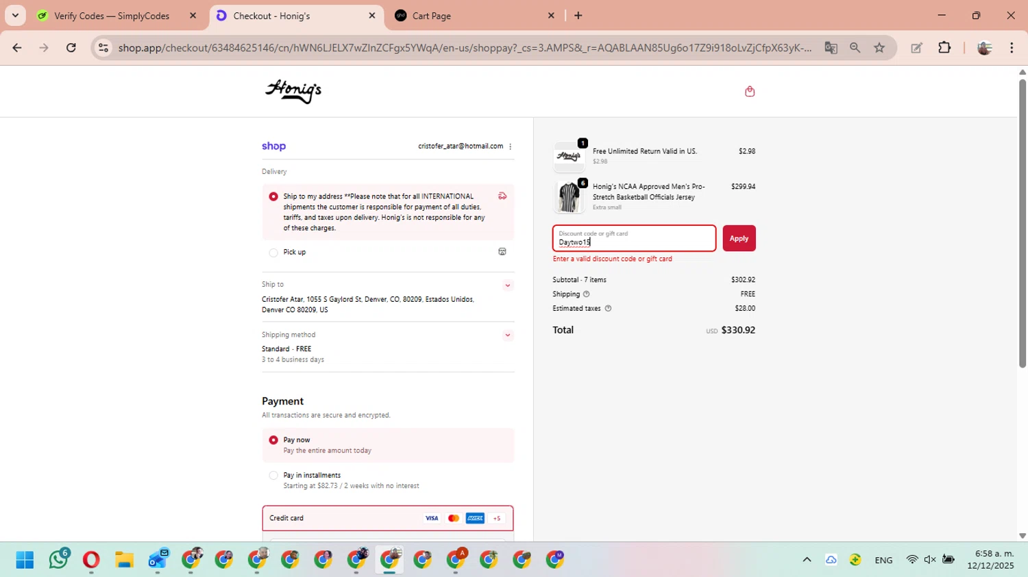The height and width of the screenshot is (577, 1028).
Task: Switch to the Cart Page tab
Action: point(432,16)
